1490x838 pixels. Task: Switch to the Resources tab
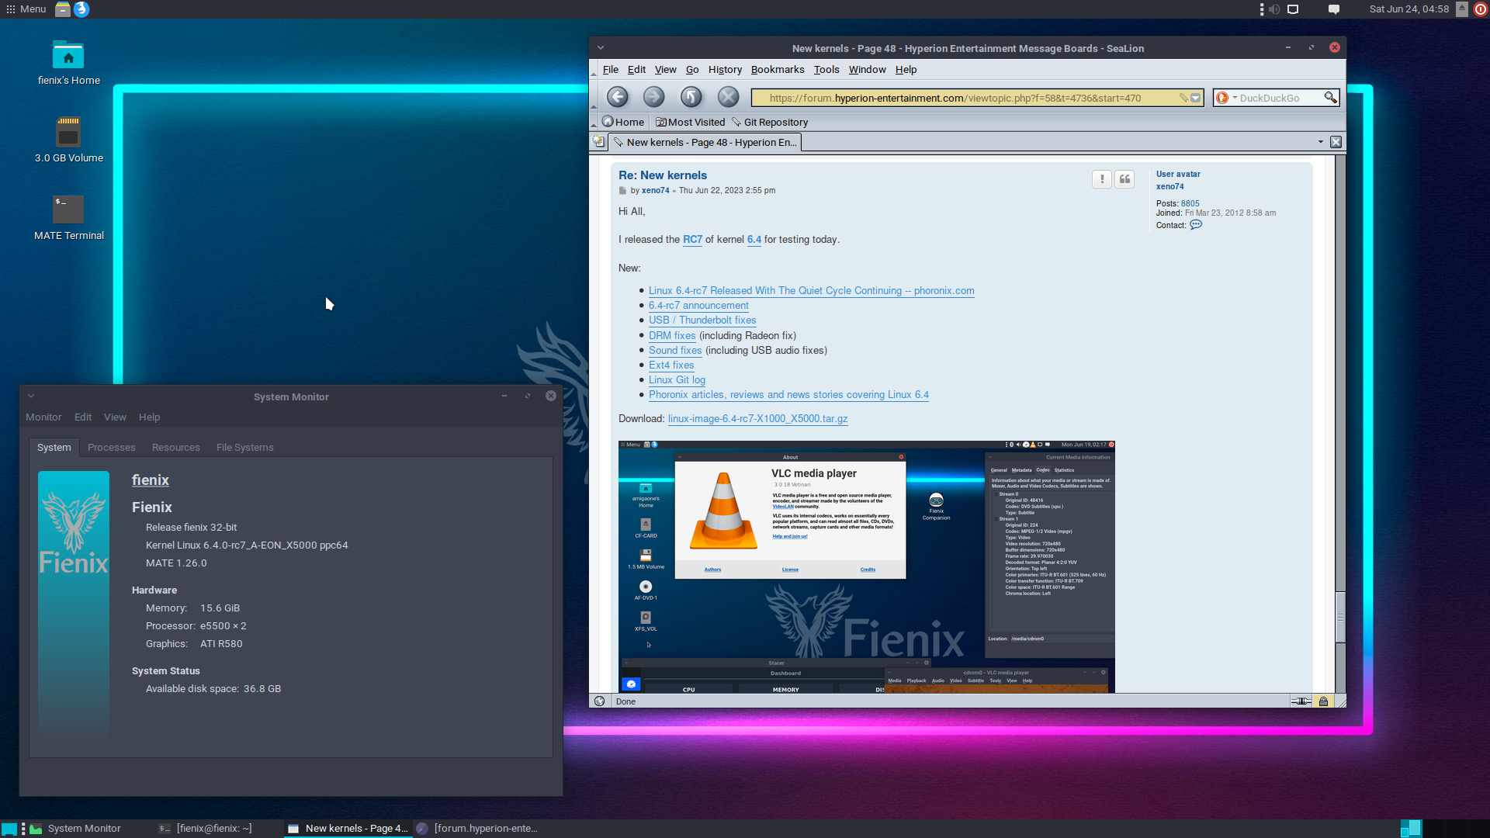(x=176, y=448)
